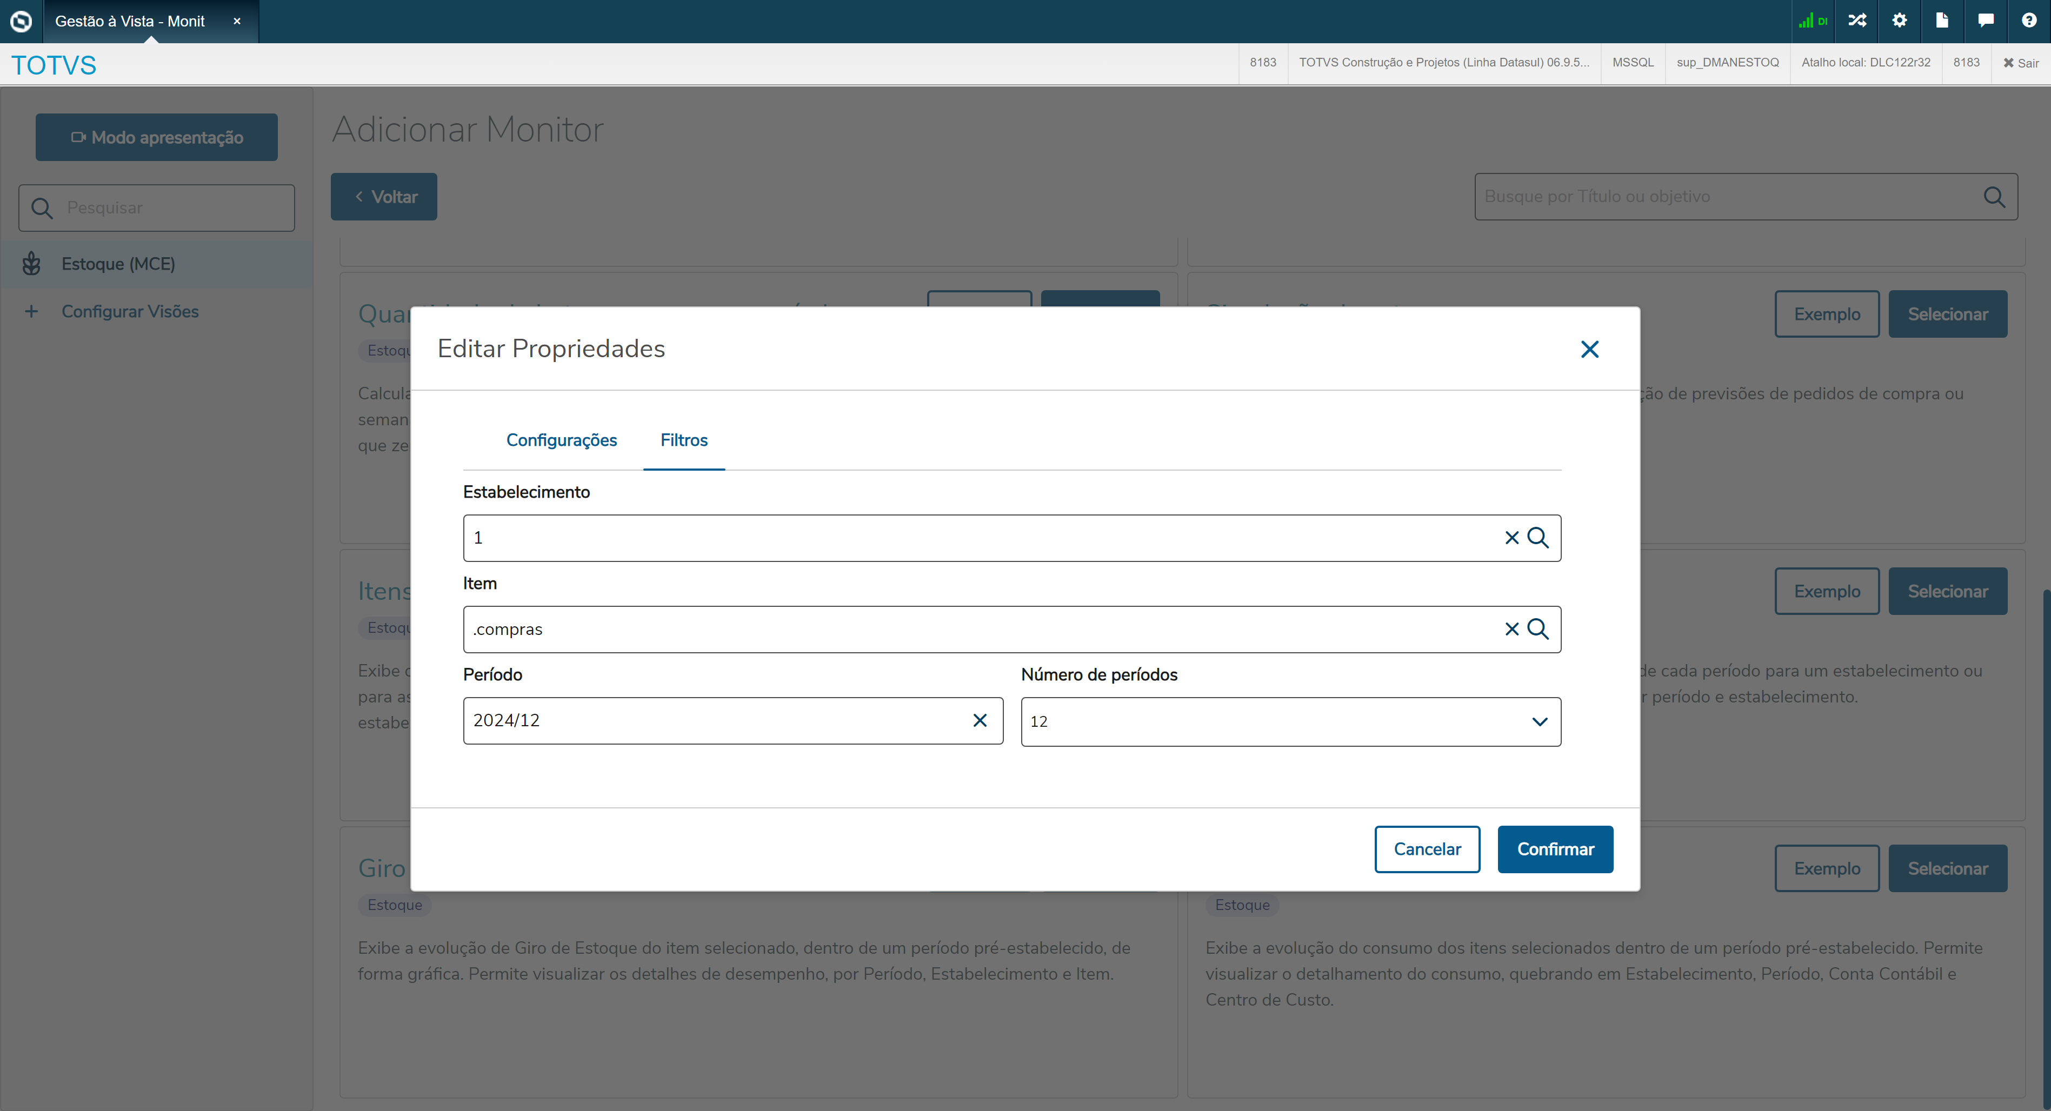2051x1111 pixels.
Task: Clear the Estabelecimento field value
Action: 1511,538
